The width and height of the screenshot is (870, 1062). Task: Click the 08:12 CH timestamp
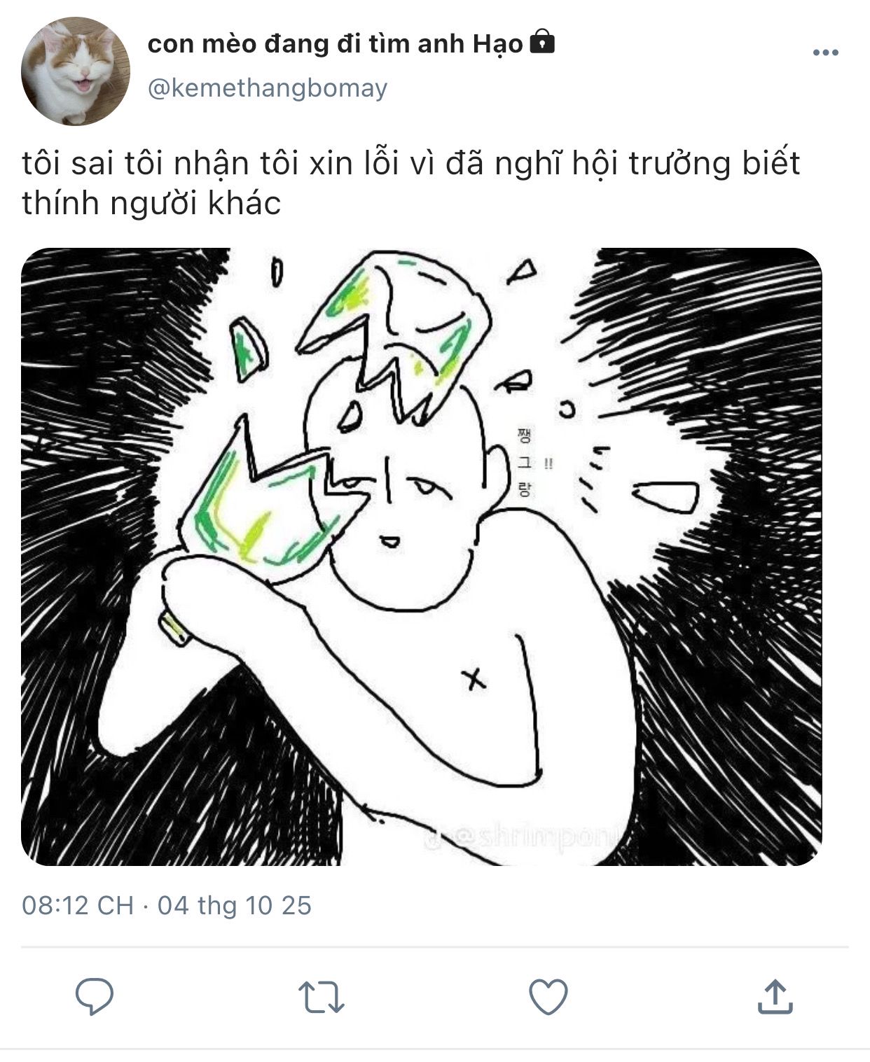pyautogui.click(x=77, y=905)
